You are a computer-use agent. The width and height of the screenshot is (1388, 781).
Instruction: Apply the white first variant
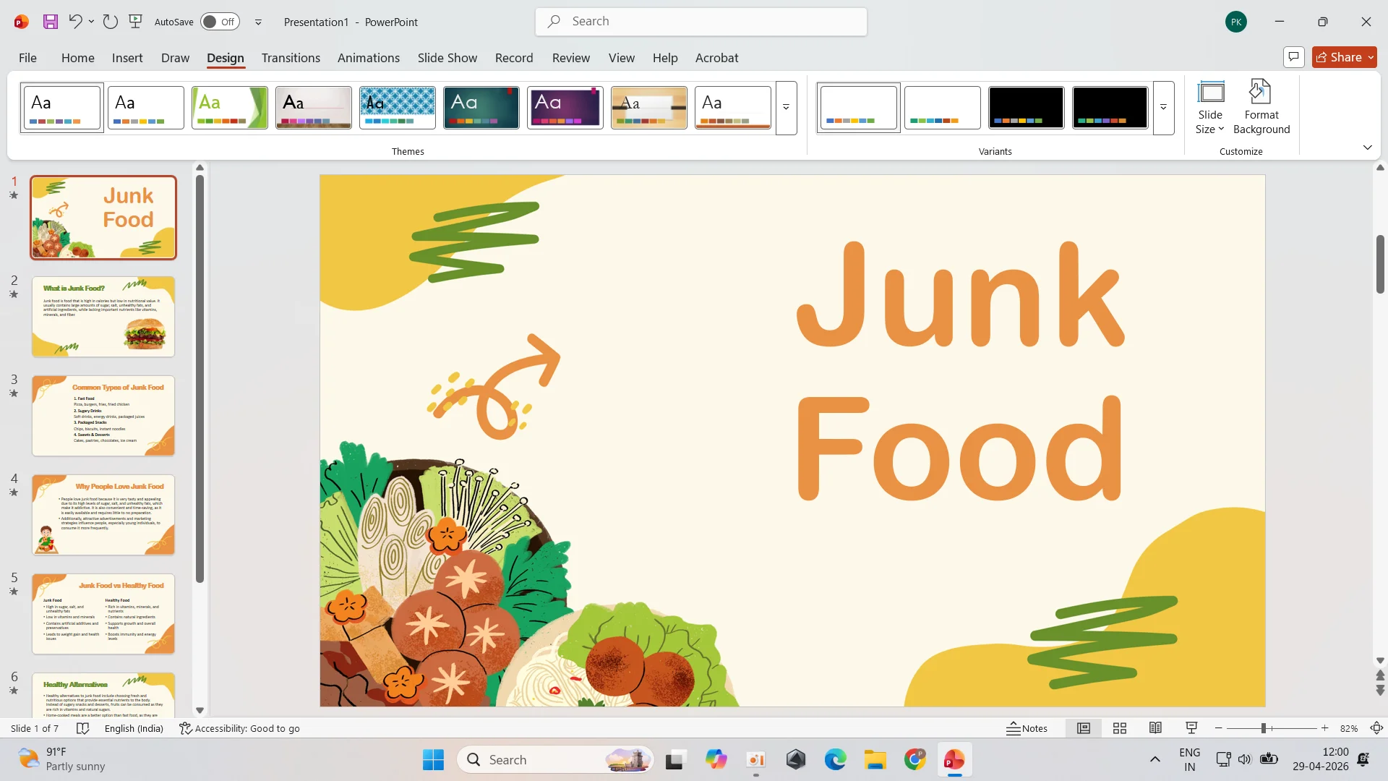859,108
